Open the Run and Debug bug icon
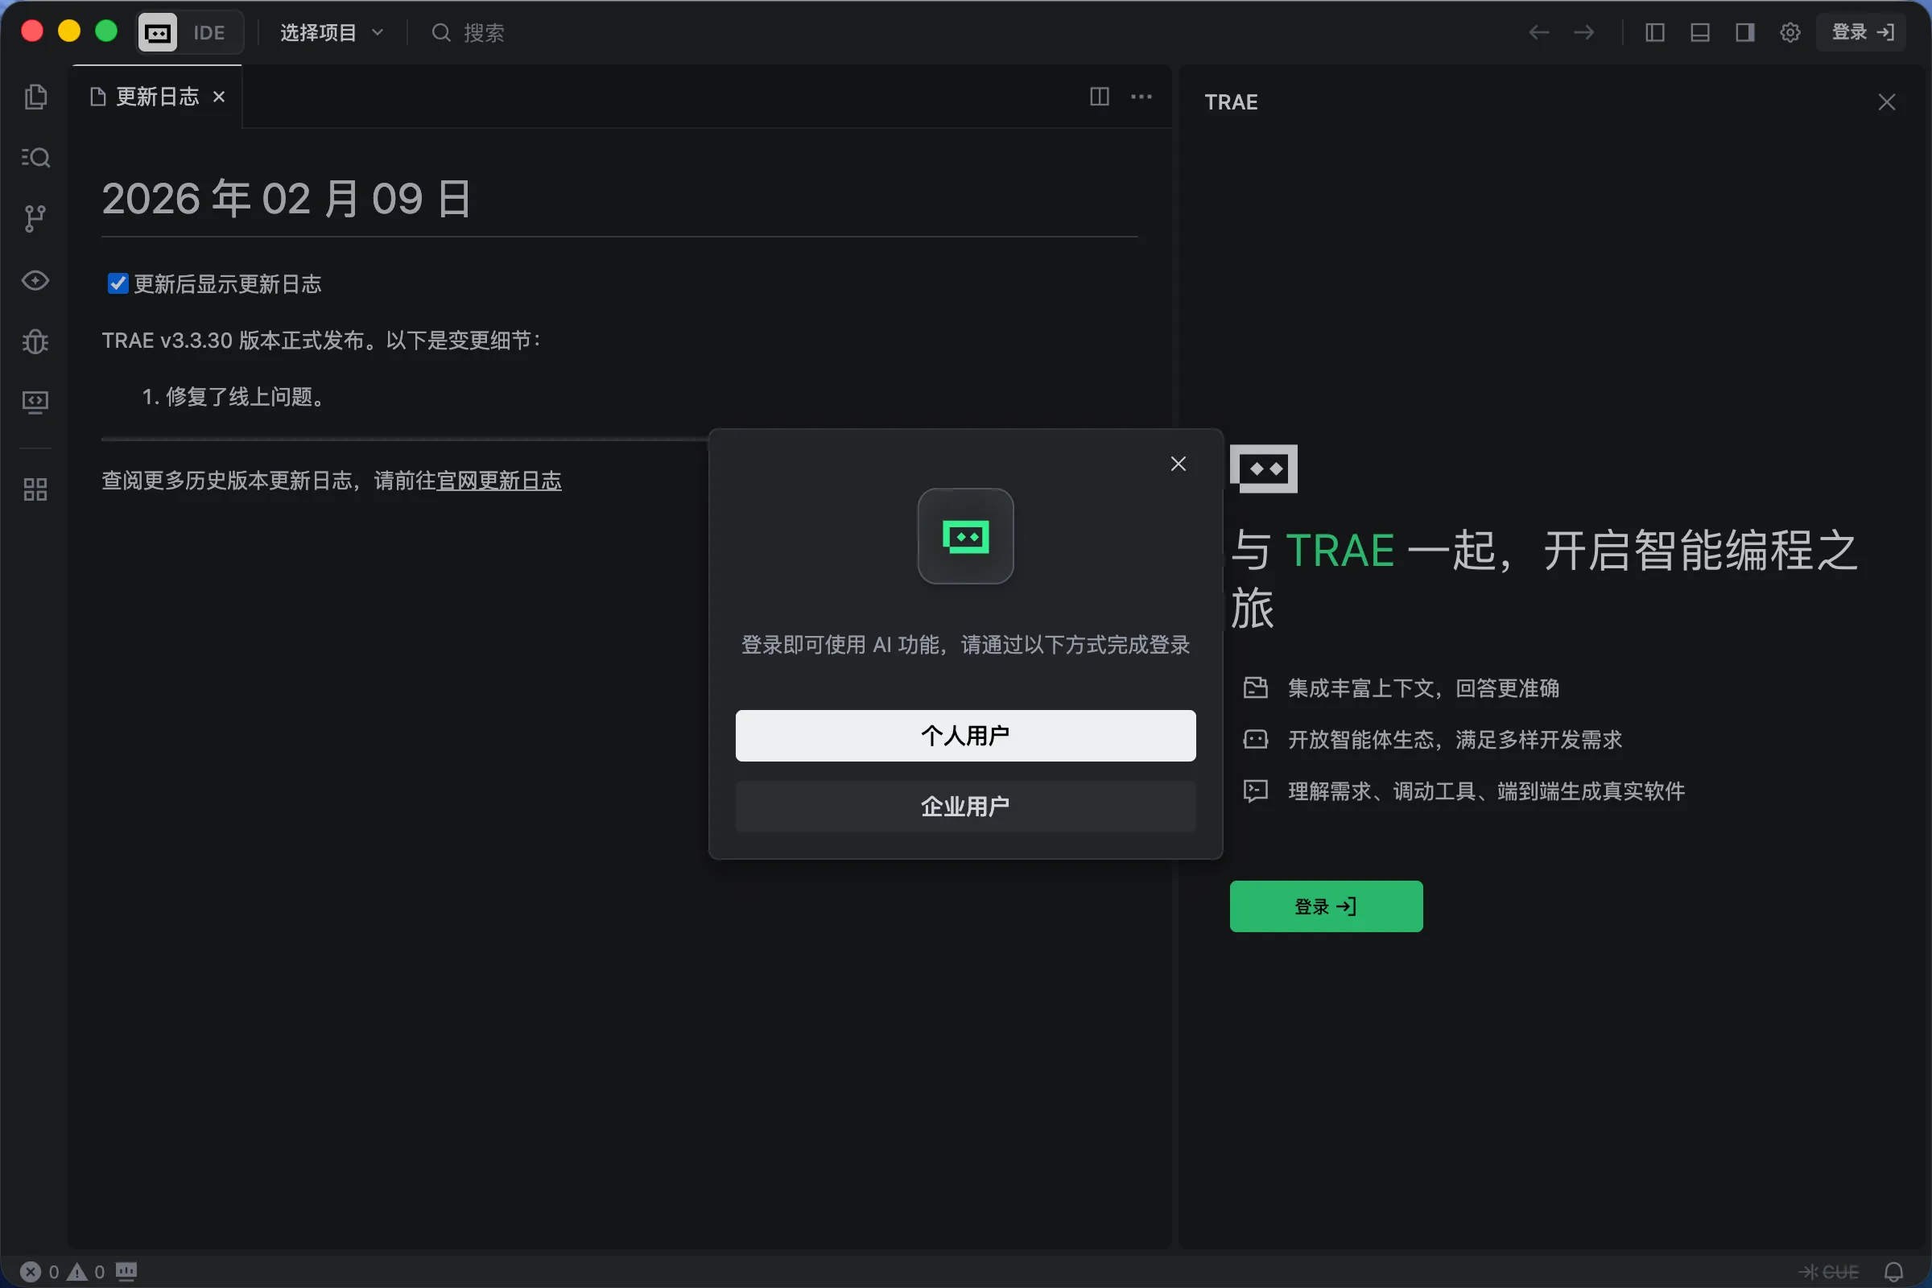 point(35,341)
